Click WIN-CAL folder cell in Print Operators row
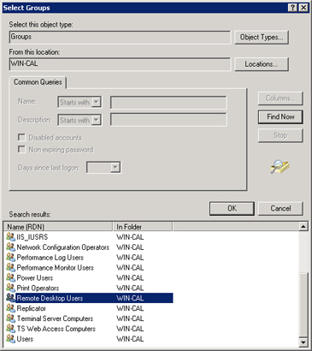 click(130, 288)
